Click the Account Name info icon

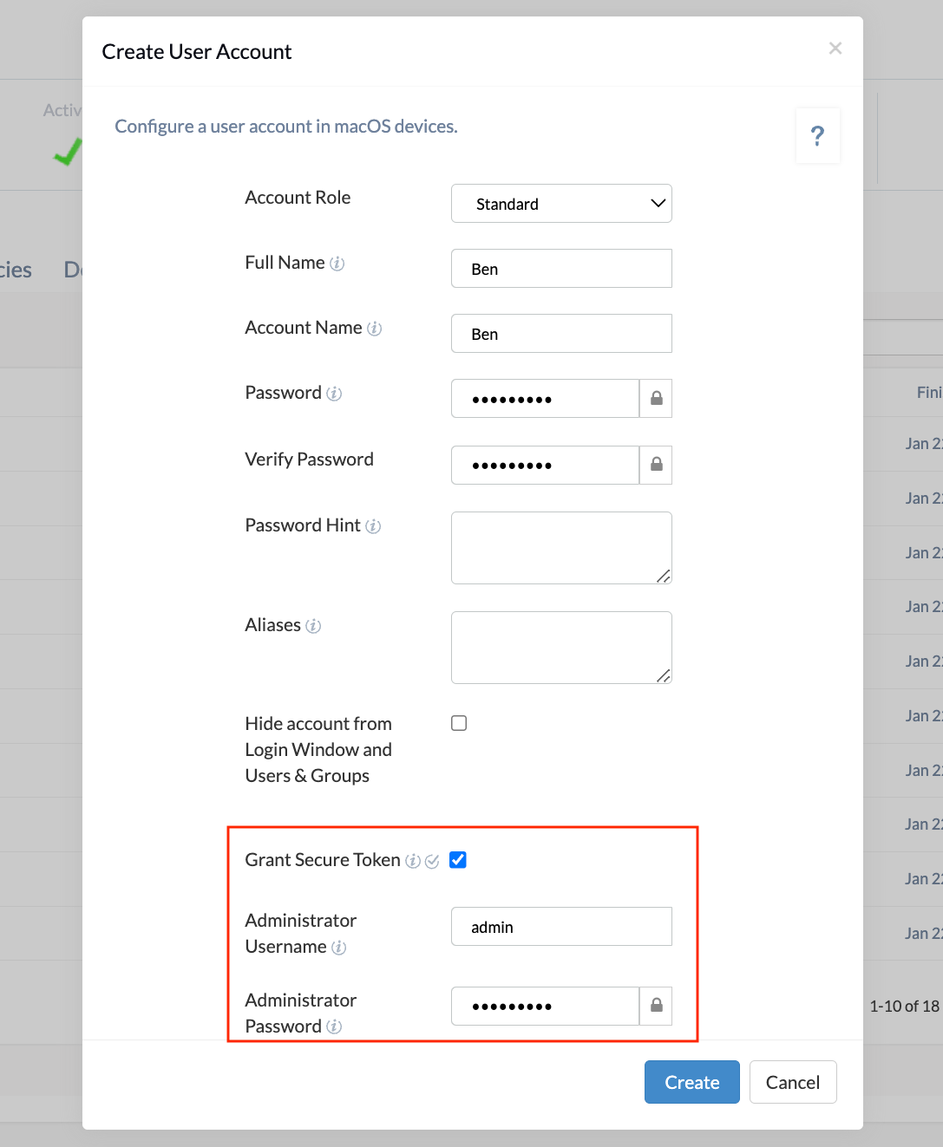(375, 329)
